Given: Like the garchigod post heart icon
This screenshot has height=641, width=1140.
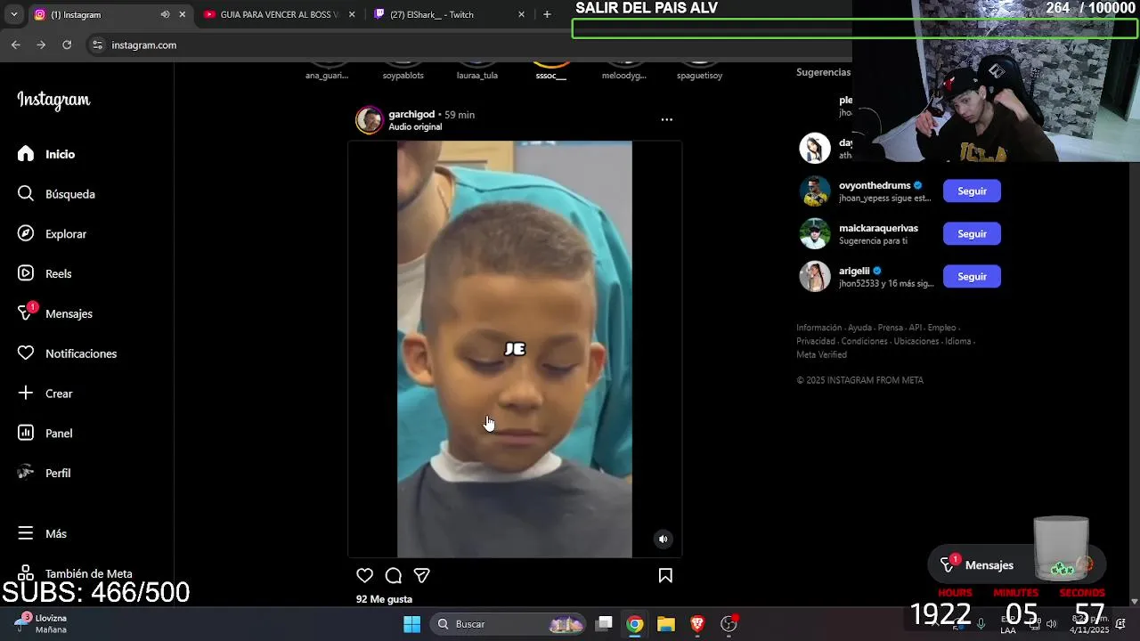Looking at the screenshot, I should click(x=364, y=576).
